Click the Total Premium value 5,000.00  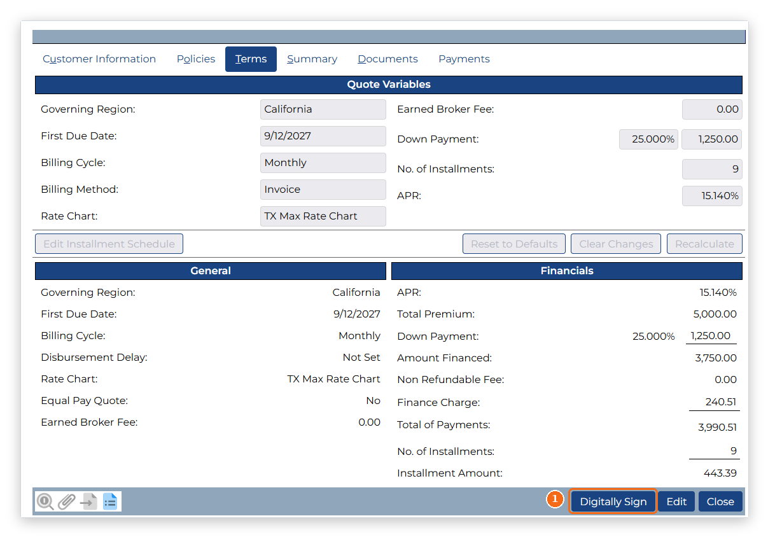[715, 314]
